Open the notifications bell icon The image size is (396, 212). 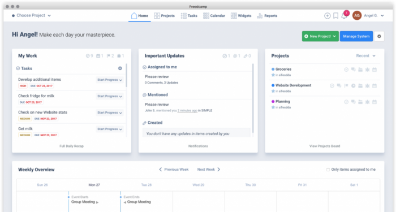[344, 16]
